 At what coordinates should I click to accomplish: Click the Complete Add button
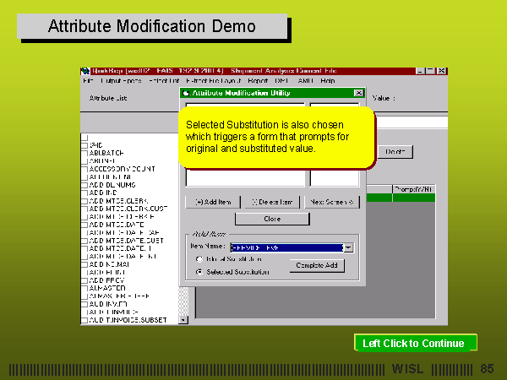318,265
